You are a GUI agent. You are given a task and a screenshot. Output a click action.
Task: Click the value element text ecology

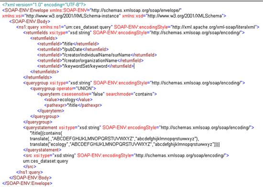[x=67, y=100]
